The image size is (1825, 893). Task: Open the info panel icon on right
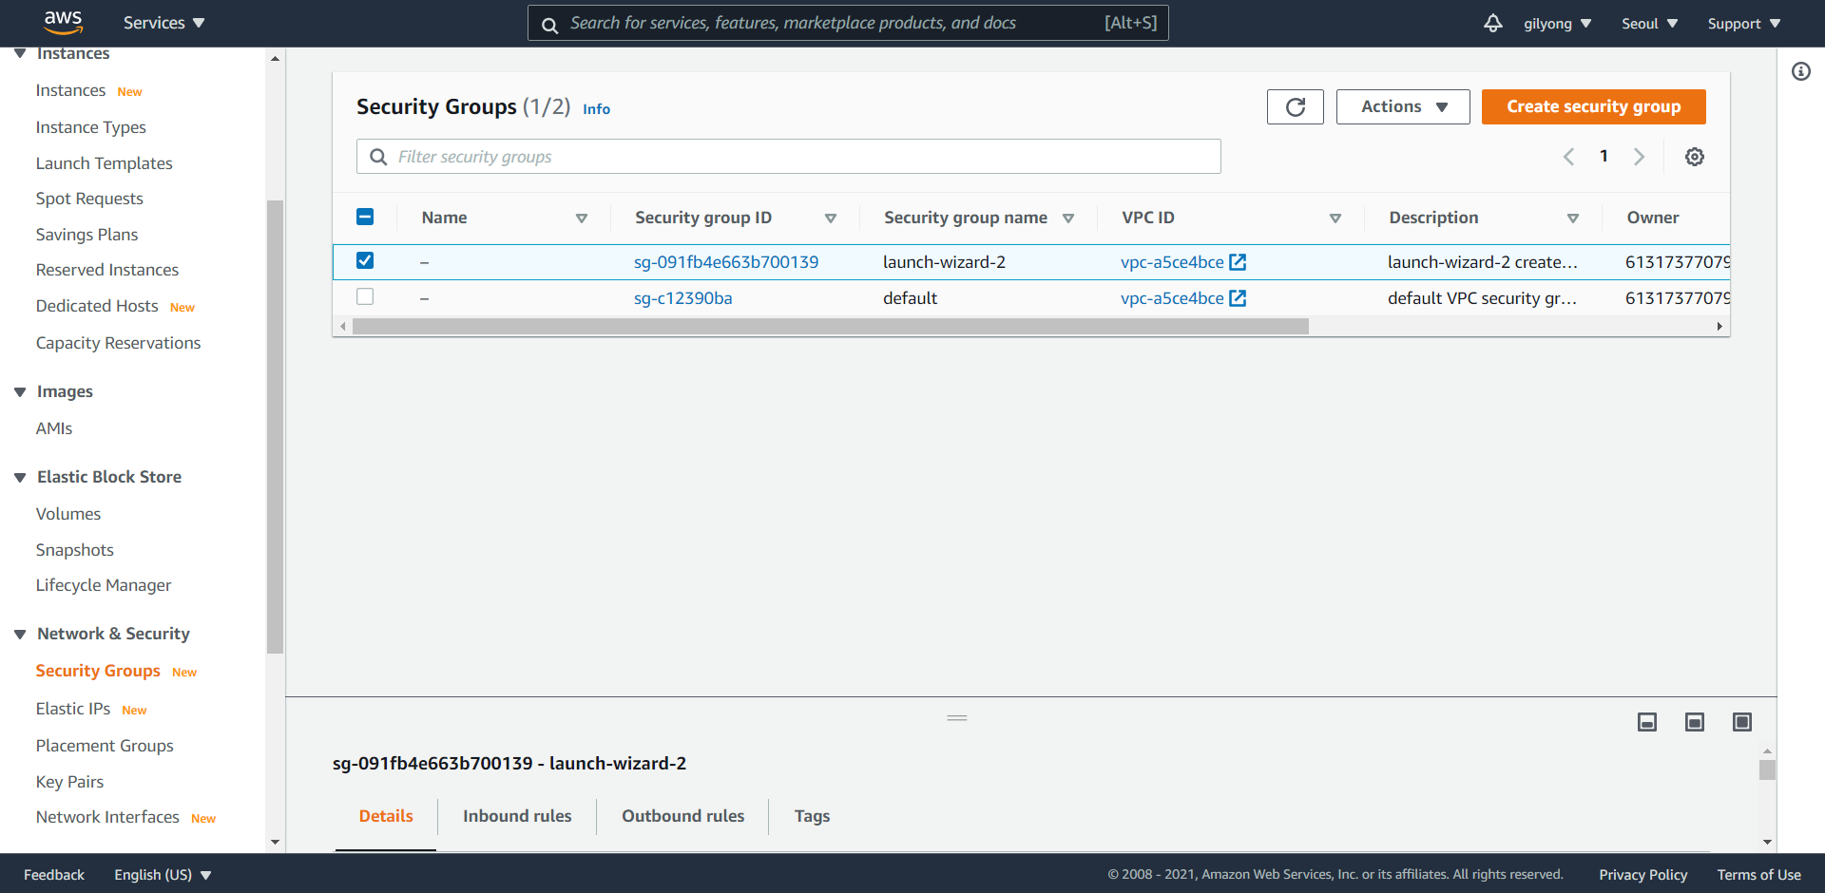1800,71
